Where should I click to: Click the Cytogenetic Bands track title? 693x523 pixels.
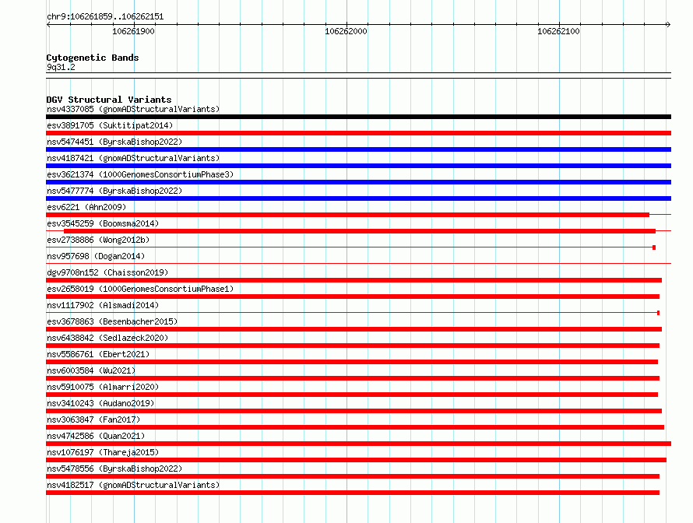click(x=93, y=58)
